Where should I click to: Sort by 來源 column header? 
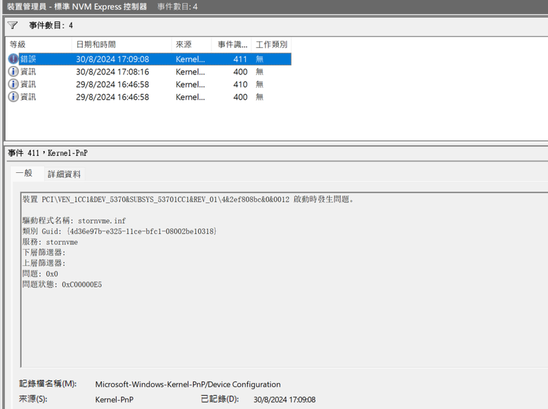coord(191,44)
